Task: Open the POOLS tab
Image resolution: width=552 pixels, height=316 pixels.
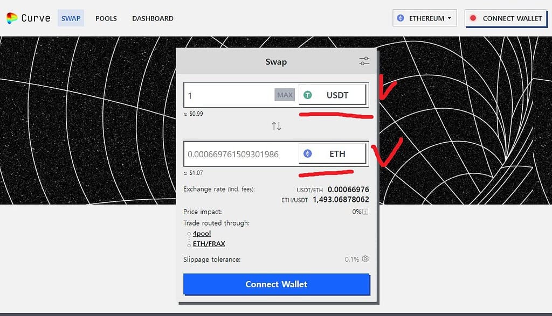Action: pyautogui.click(x=106, y=18)
